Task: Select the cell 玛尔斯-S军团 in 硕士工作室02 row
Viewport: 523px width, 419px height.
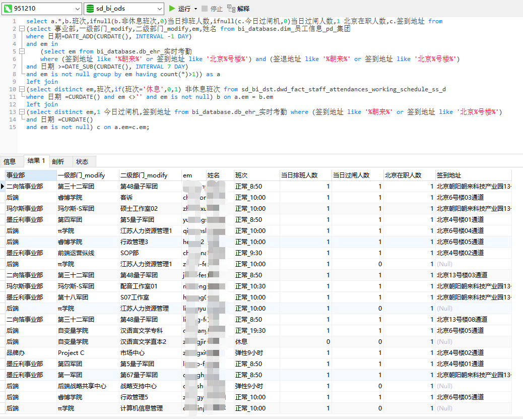Action: click(88, 208)
